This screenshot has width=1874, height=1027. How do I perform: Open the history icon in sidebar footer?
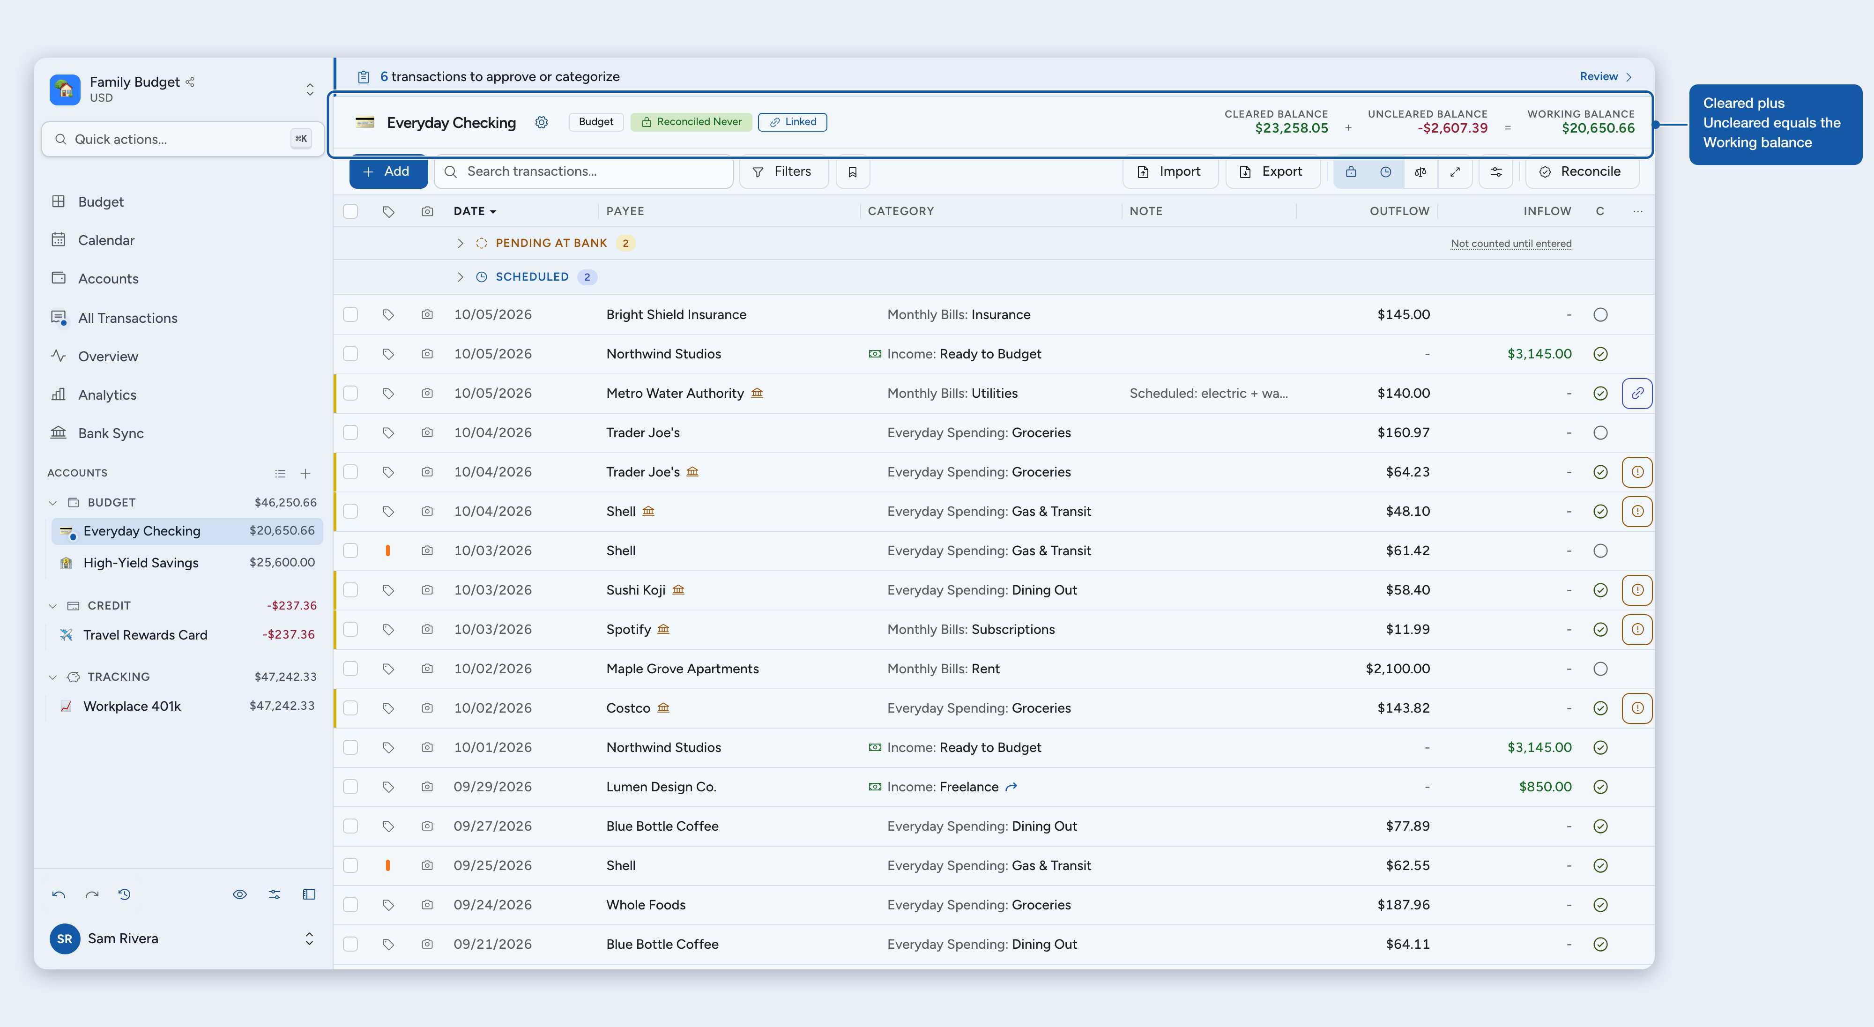(x=125, y=894)
